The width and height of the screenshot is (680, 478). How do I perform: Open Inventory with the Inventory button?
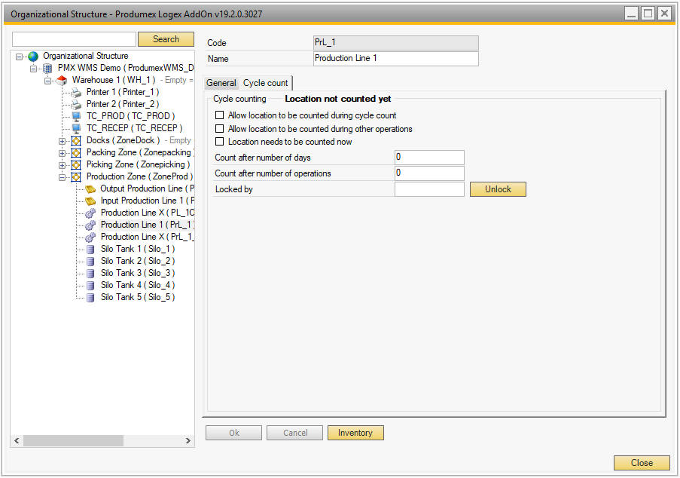[355, 433]
